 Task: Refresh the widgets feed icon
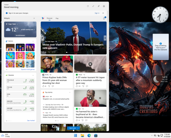[x=88, y=6]
